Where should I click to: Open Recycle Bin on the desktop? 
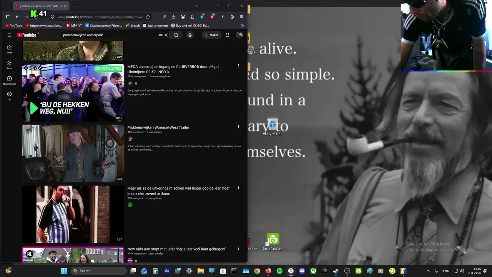coord(273,127)
